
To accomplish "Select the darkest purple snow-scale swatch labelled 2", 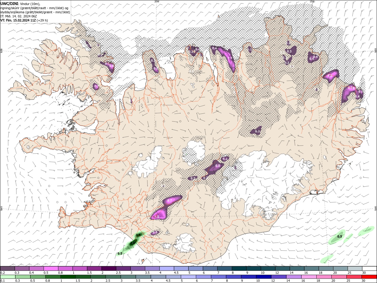I will coord(109,269).
